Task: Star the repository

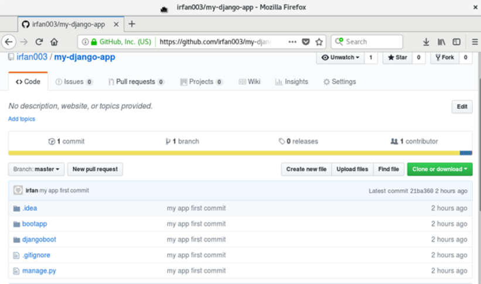Action: click(397, 57)
